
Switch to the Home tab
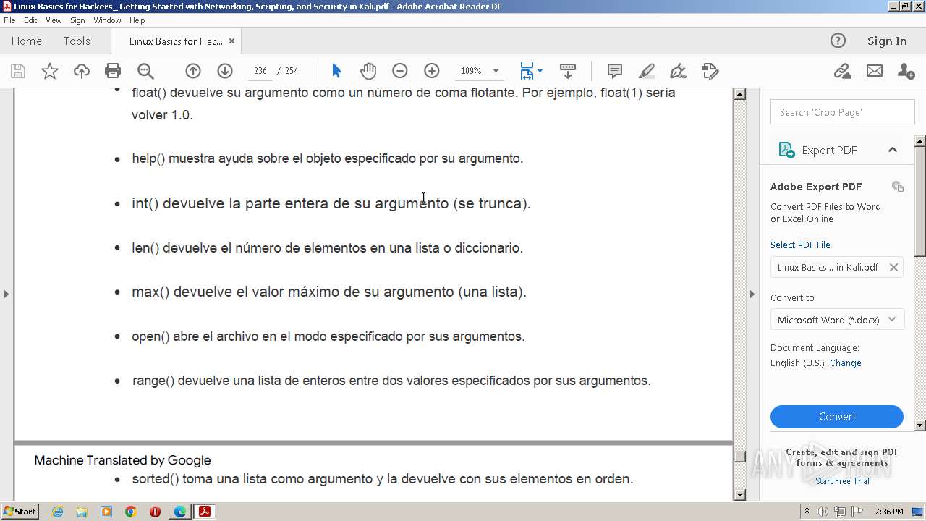point(27,41)
